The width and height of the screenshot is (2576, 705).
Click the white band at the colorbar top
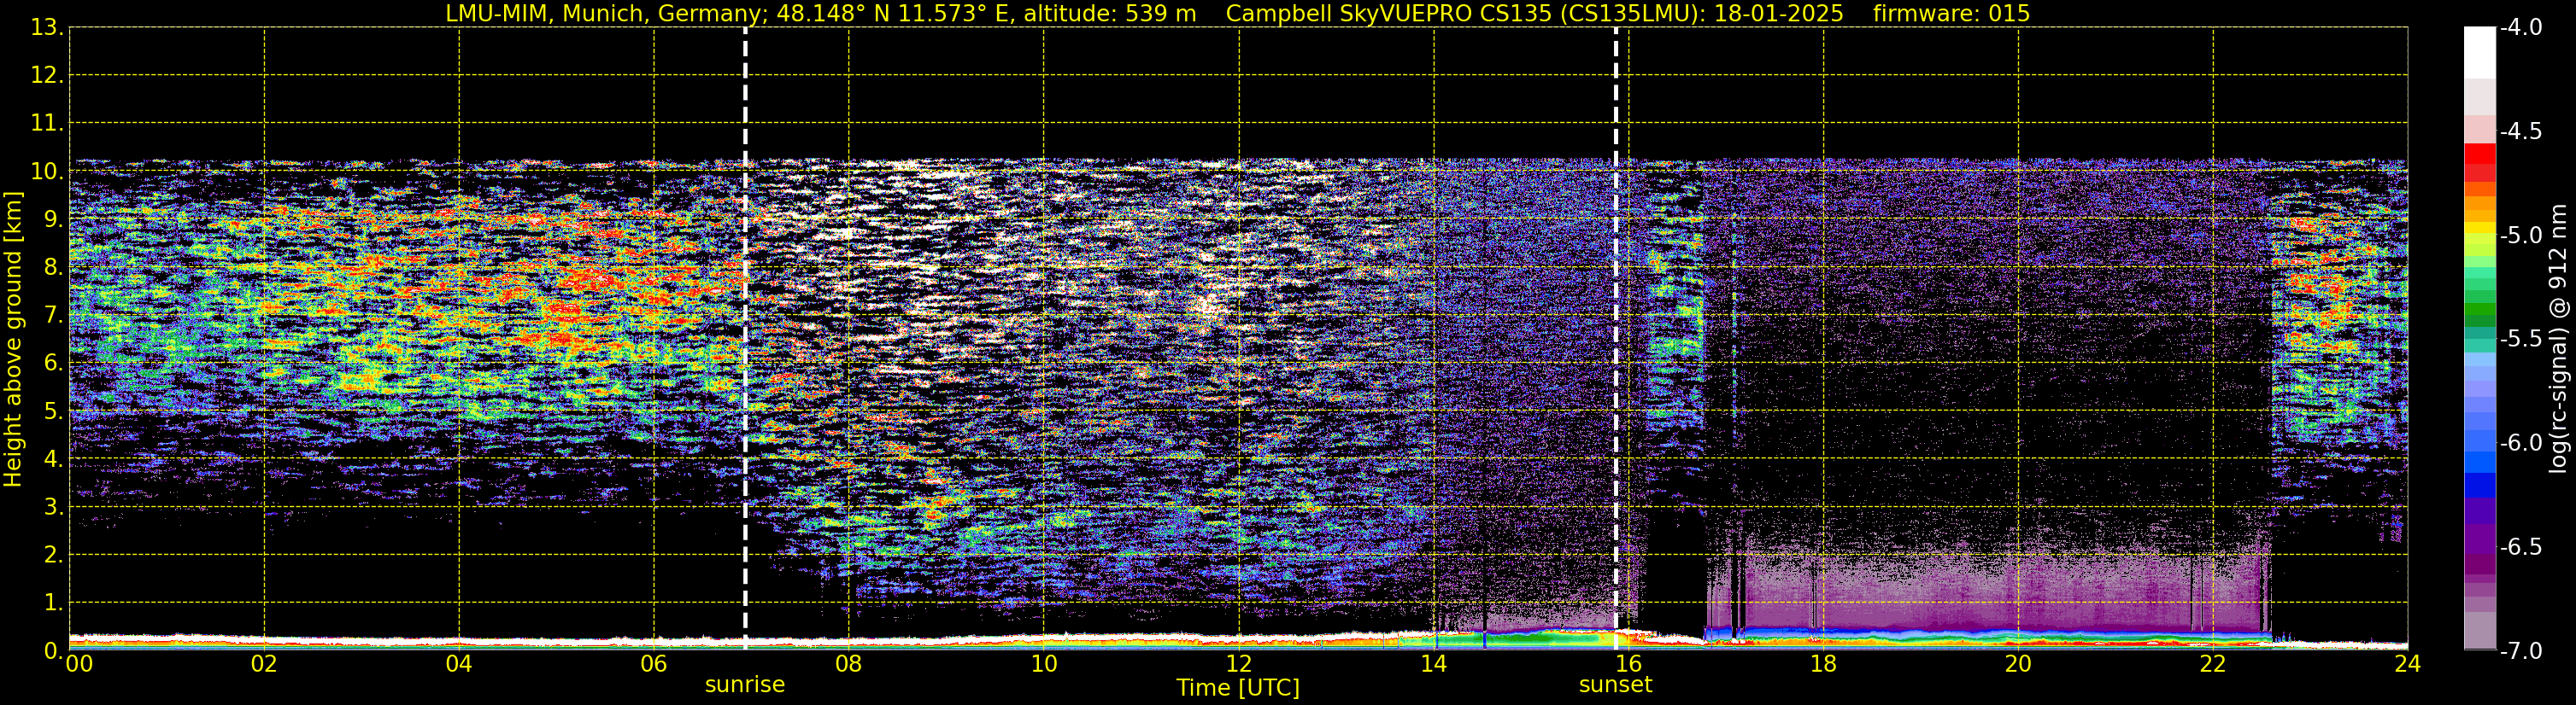click(x=2480, y=53)
